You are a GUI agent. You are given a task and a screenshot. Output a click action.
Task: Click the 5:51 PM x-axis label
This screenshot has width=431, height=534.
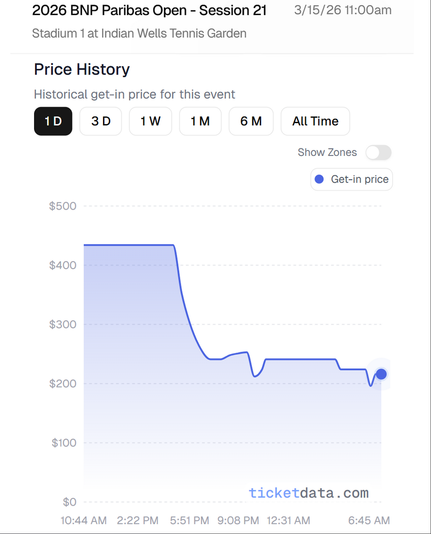point(190,520)
